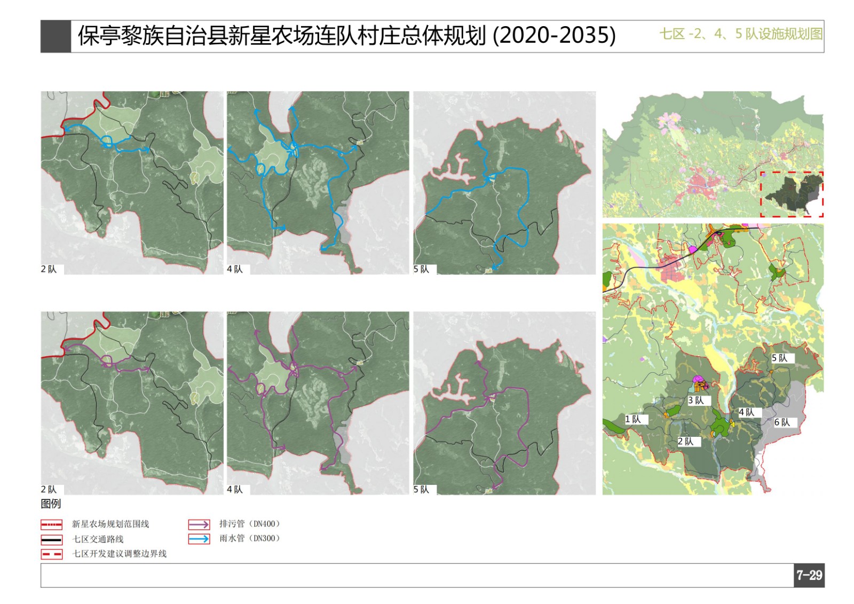
Task: Open the 2 队 purple sewage pipe map
Action: (132, 403)
